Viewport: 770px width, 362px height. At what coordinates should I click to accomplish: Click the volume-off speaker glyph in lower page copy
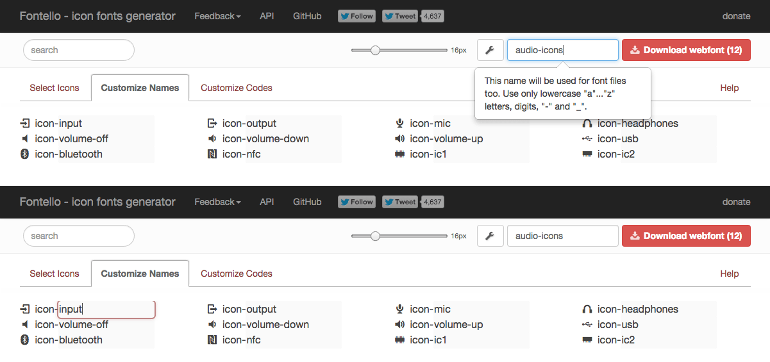pyautogui.click(x=25, y=325)
